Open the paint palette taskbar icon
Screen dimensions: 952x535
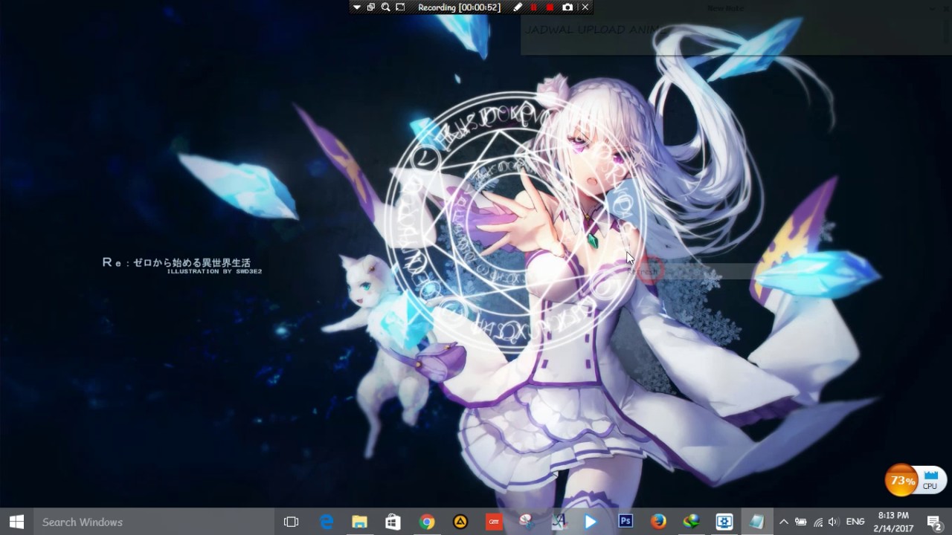pos(527,522)
